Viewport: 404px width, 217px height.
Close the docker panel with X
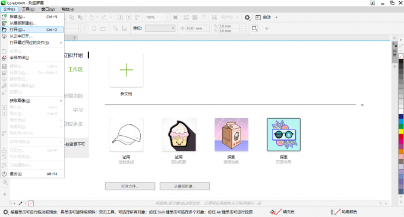pyautogui.click(x=394, y=38)
